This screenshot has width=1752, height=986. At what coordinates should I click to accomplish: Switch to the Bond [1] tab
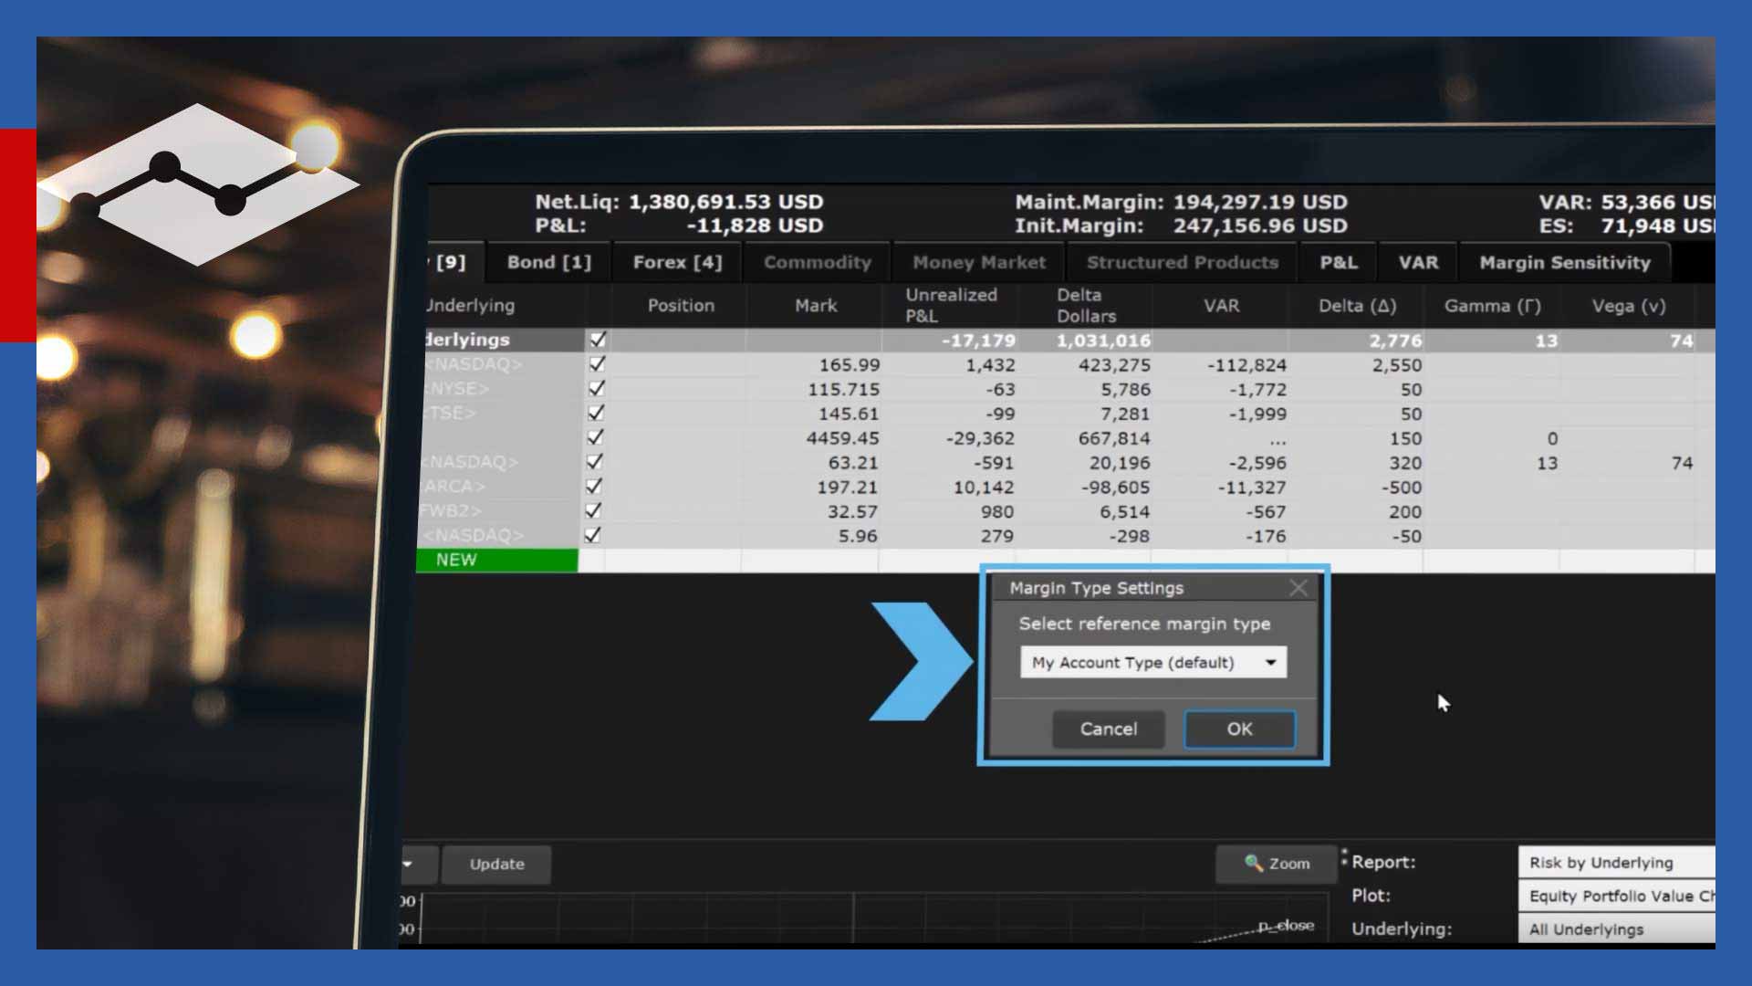click(548, 263)
